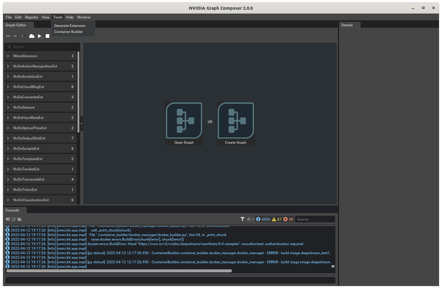Switch to the Details tab
442x289 pixels.
[x=347, y=25]
